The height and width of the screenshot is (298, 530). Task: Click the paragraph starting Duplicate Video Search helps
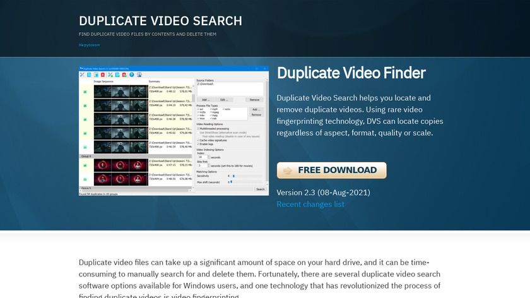[360, 116]
